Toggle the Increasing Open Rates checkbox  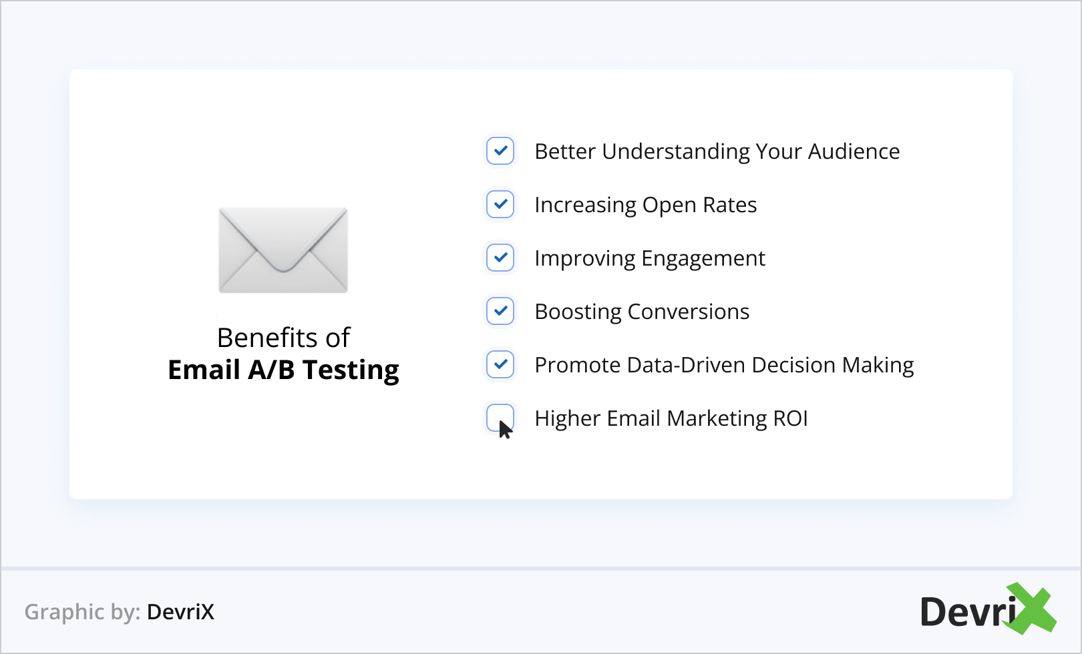tap(500, 204)
